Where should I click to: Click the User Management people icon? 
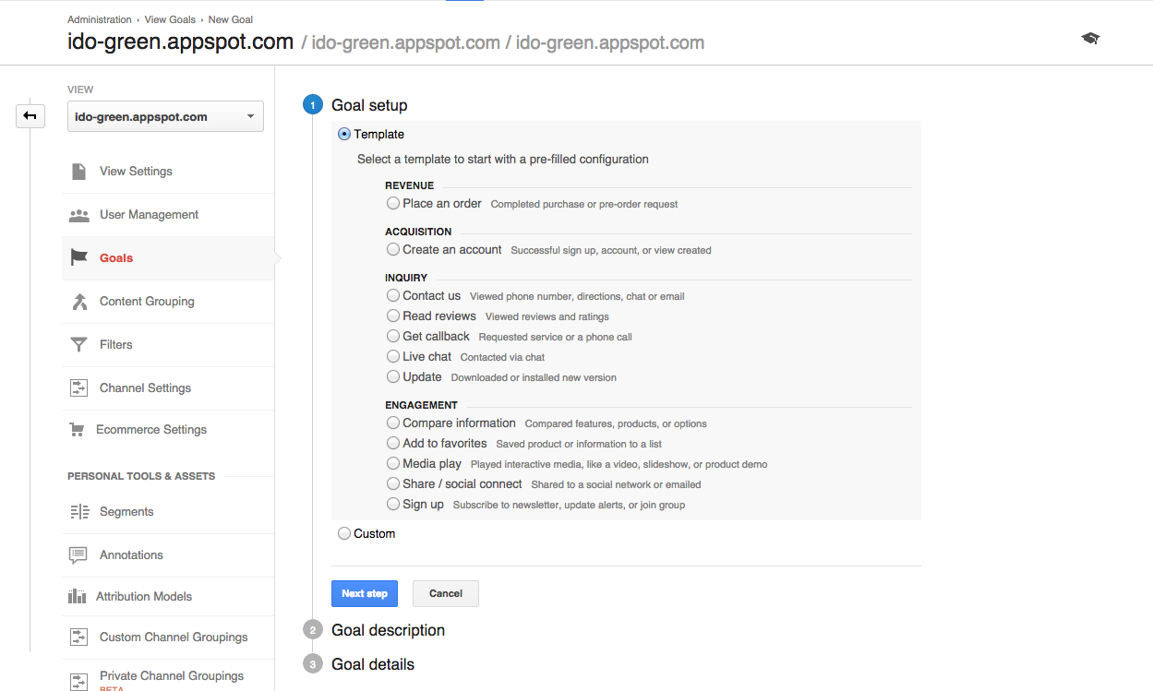[x=78, y=215]
